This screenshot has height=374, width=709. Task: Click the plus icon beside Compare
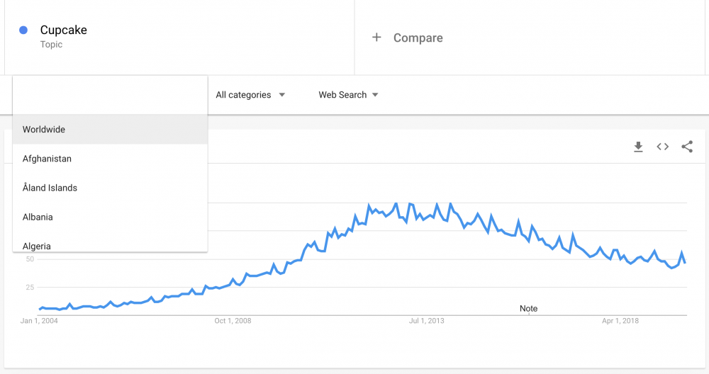(376, 38)
